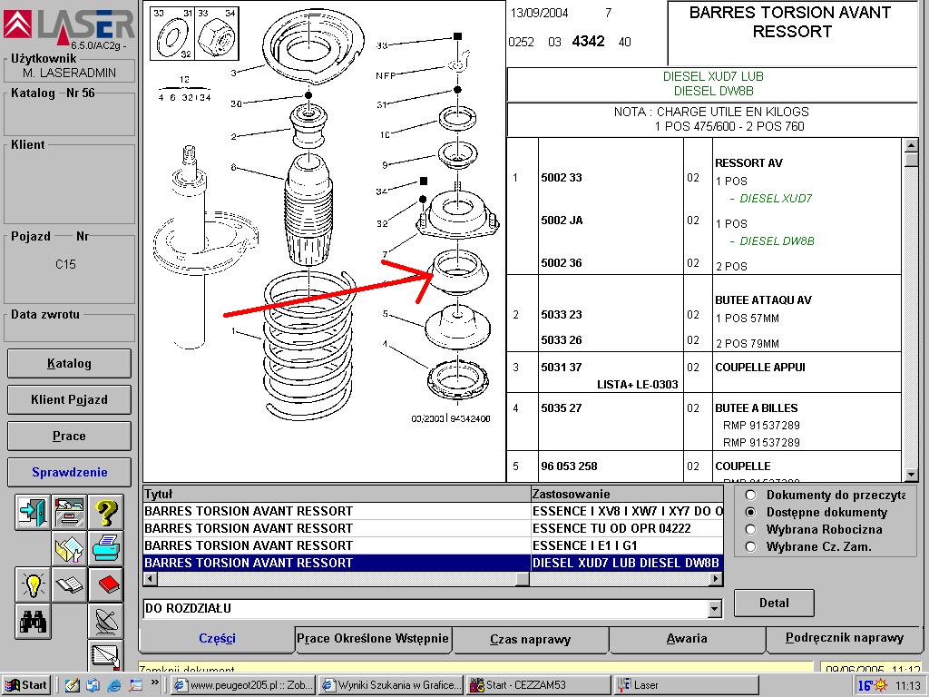The image size is (929, 697).
Task: Click the yellow folder with documents icon
Action: (69, 548)
